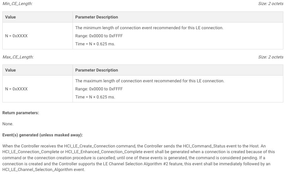This screenshot has height=175, width=286.
Task: Click N = 0xXXXX in the Min_CE_Length table
Action: click(x=16, y=36)
